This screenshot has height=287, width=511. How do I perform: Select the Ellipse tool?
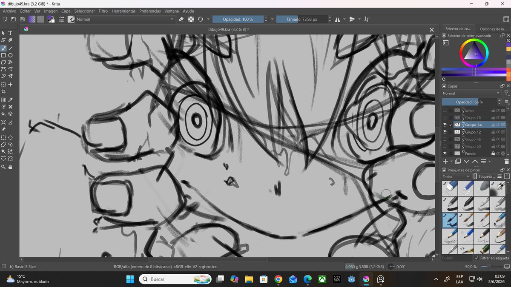[10, 55]
